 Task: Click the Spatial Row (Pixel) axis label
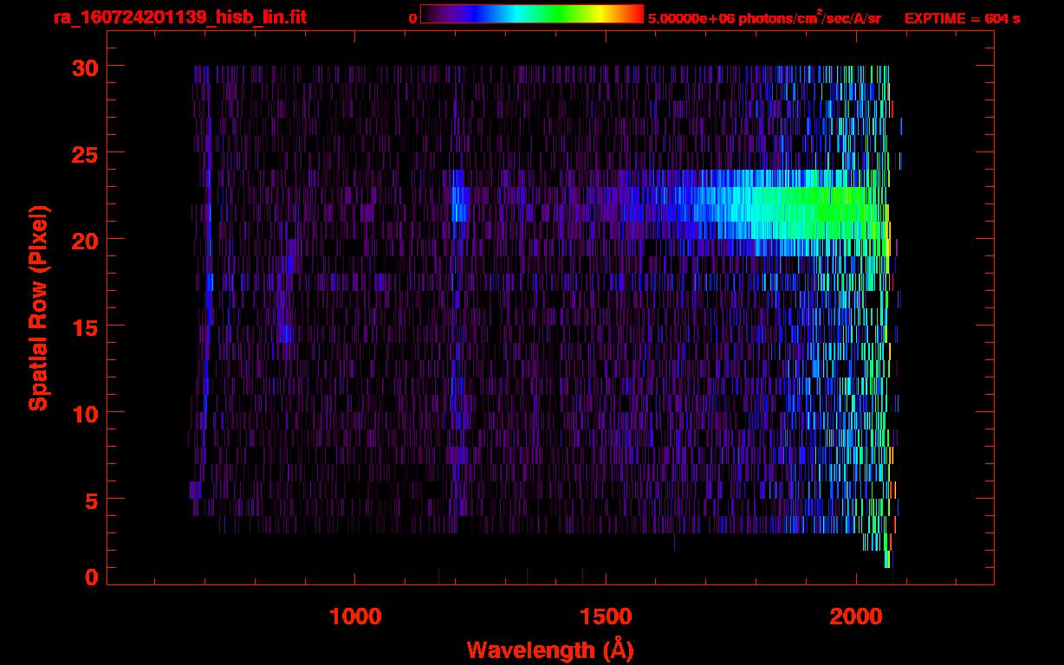coord(38,307)
